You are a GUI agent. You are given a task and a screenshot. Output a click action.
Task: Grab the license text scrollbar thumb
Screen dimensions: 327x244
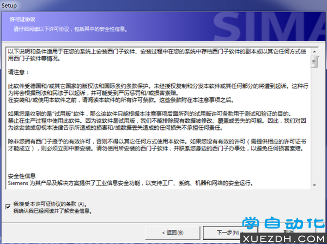coord(314,62)
